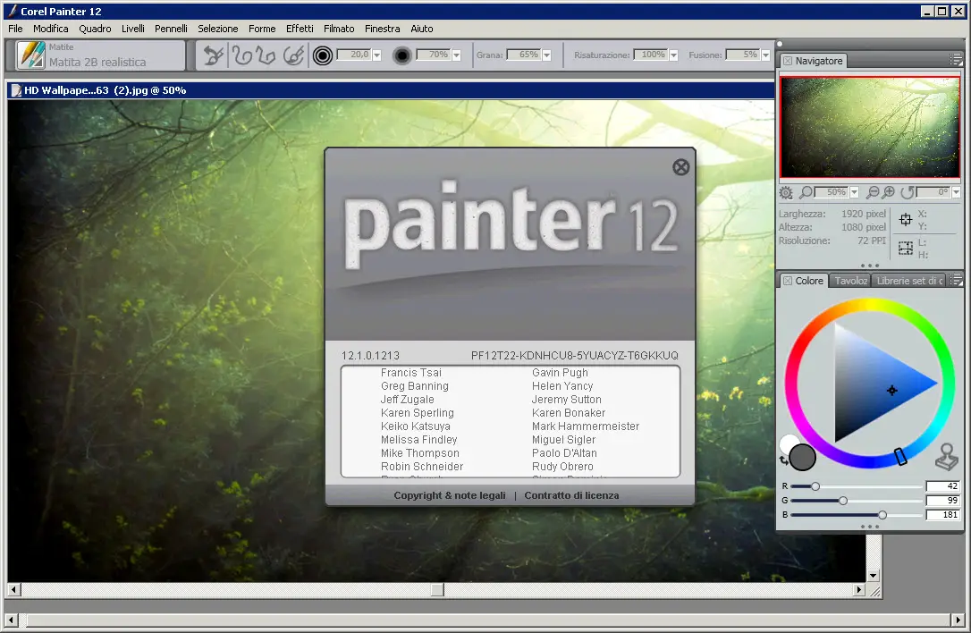Screen dimensions: 971x633
Task: Open the brush selector pencil icon
Action: click(x=31, y=55)
